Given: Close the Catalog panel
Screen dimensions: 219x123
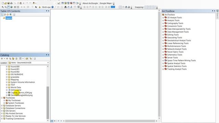Looking at the screenshot, I should coord(49,55).
